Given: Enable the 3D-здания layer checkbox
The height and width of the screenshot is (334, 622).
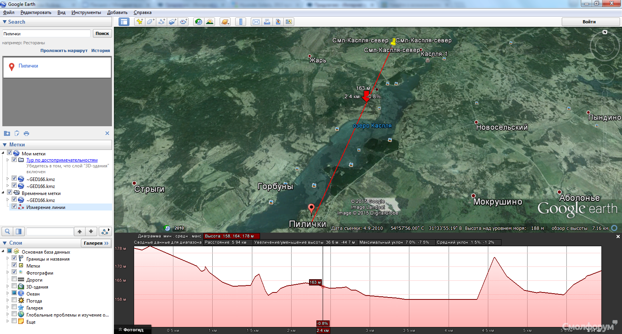Looking at the screenshot, I should tap(14, 286).
